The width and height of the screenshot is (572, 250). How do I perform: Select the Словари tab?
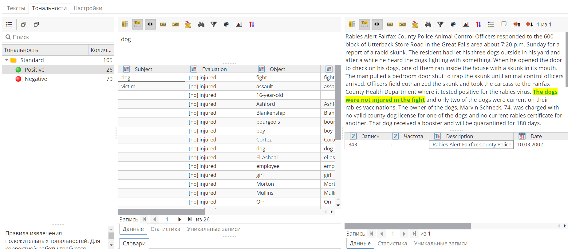pyautogui.click(x=134, y=243)
